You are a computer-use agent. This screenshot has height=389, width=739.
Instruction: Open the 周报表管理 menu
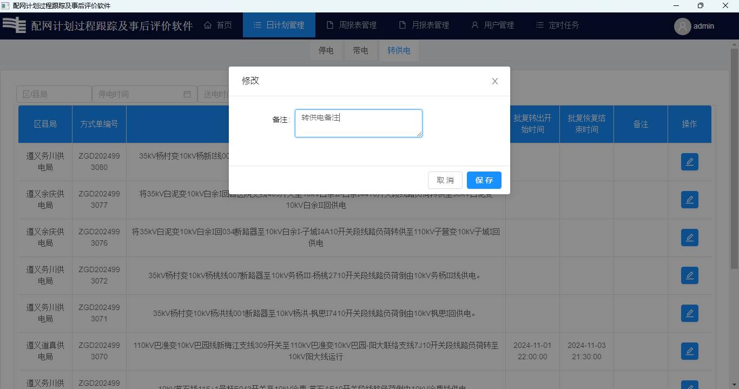(x=351, y=25)
